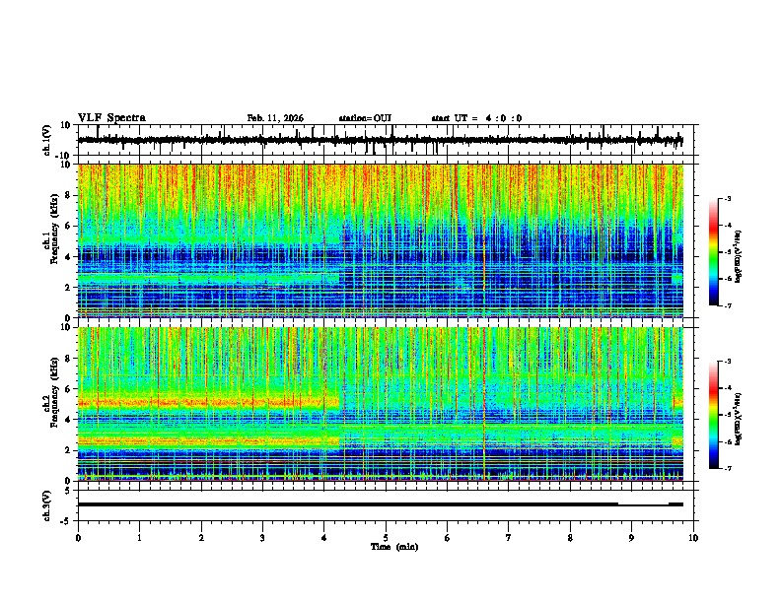Click the "4" tick on the time axis
Image resolution: width=781 pixels, height=603 pixels.
tap(324, 538)
